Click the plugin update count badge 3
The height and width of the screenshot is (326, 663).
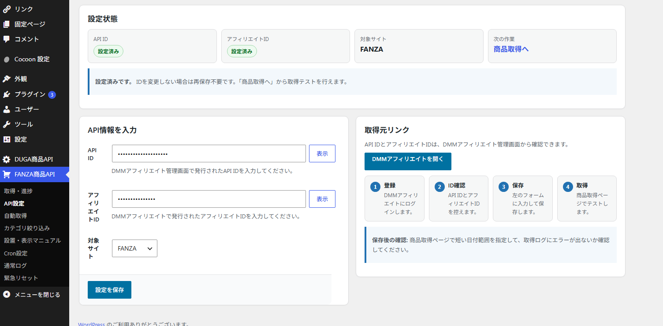pyautogui.click(x=52, y=94)
